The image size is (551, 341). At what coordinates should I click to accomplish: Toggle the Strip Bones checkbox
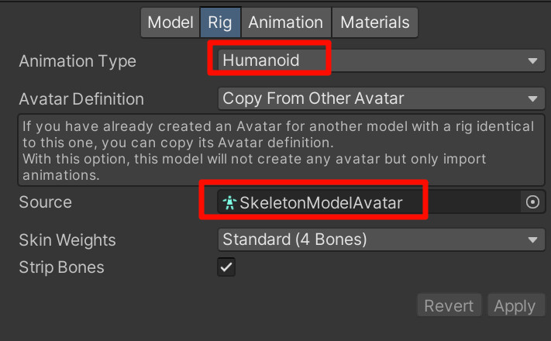point(226,267)
